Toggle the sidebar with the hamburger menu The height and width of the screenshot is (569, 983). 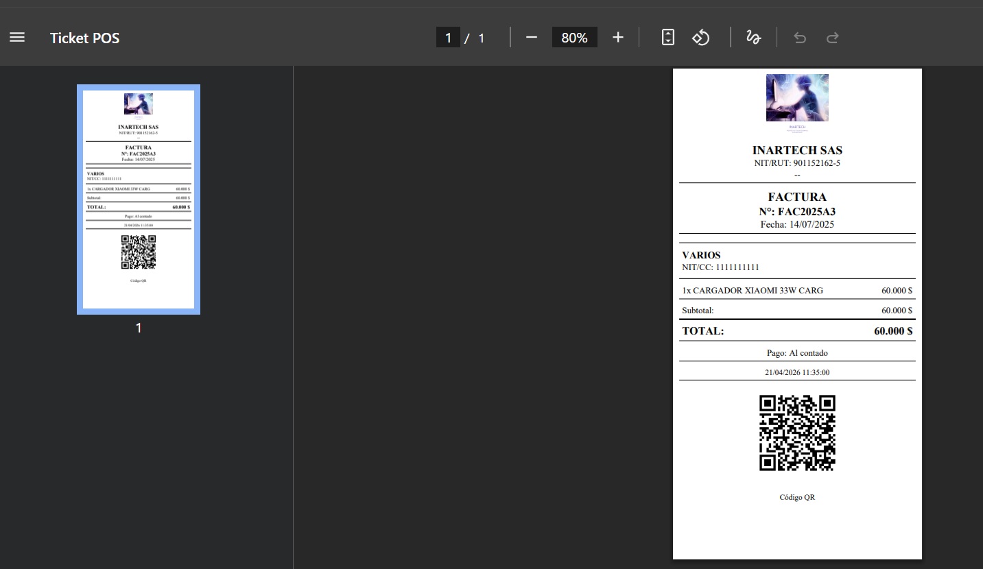click(17, 38)
